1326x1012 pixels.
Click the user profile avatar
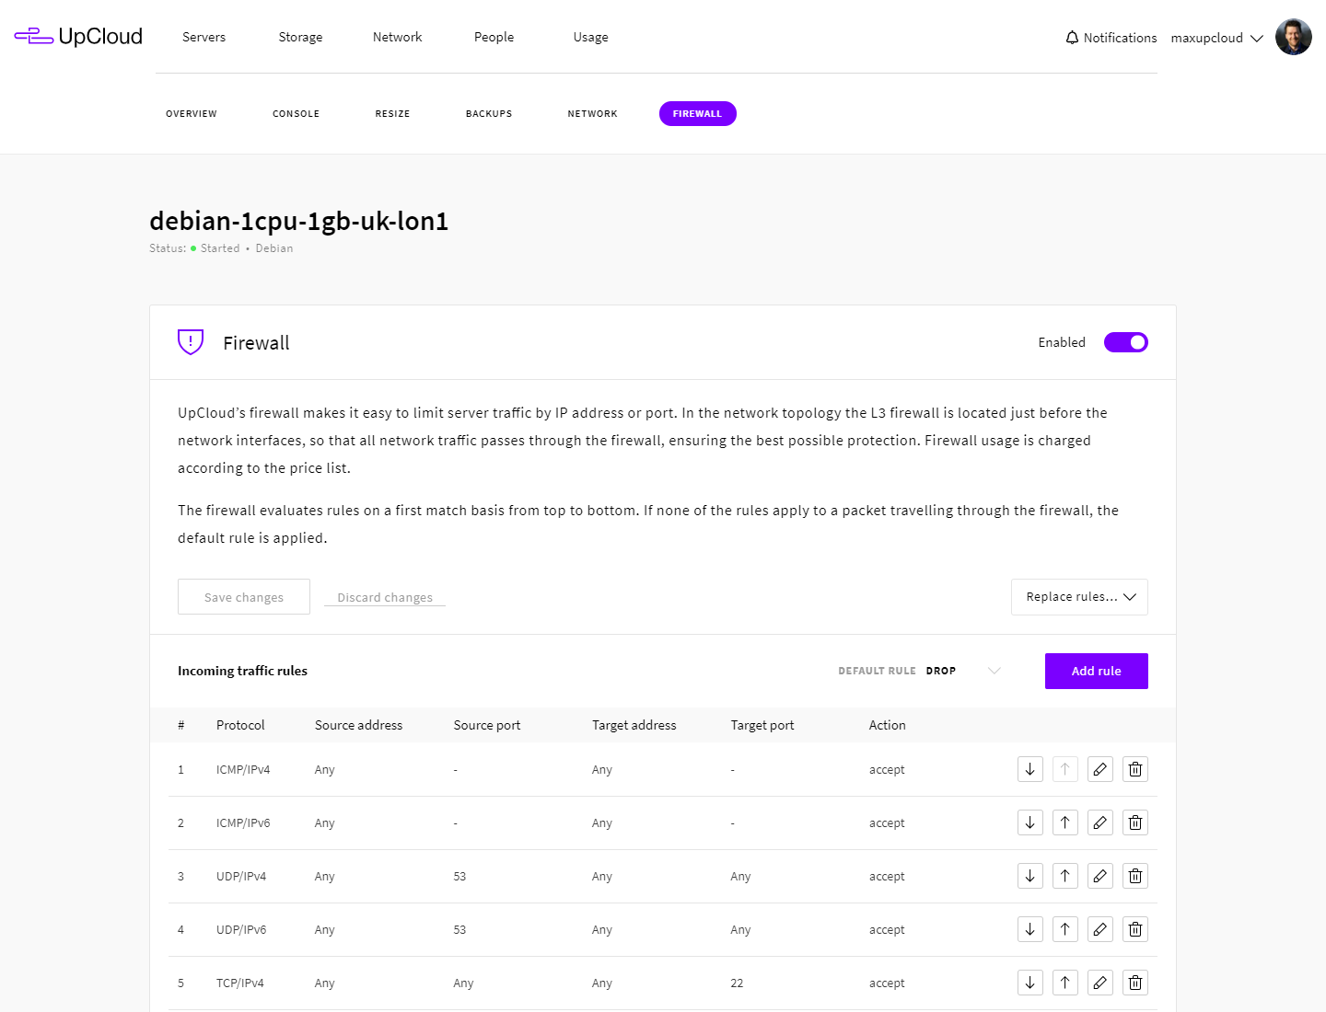coord(1293,38)
